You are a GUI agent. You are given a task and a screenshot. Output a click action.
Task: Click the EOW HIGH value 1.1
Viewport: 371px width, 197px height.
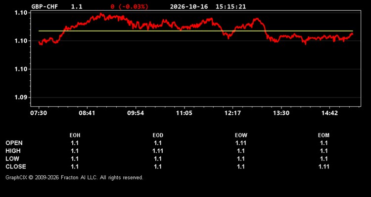point(240,151)
